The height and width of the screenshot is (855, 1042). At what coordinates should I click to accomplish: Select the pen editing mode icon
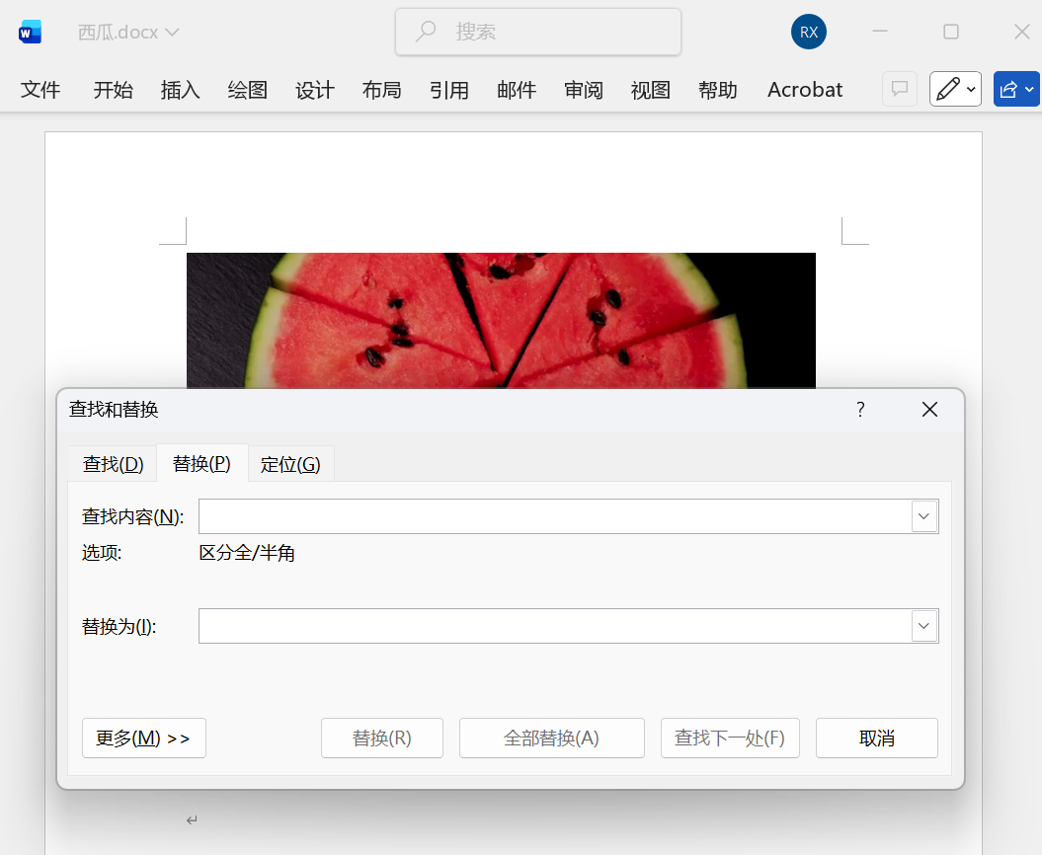[949, 89]
